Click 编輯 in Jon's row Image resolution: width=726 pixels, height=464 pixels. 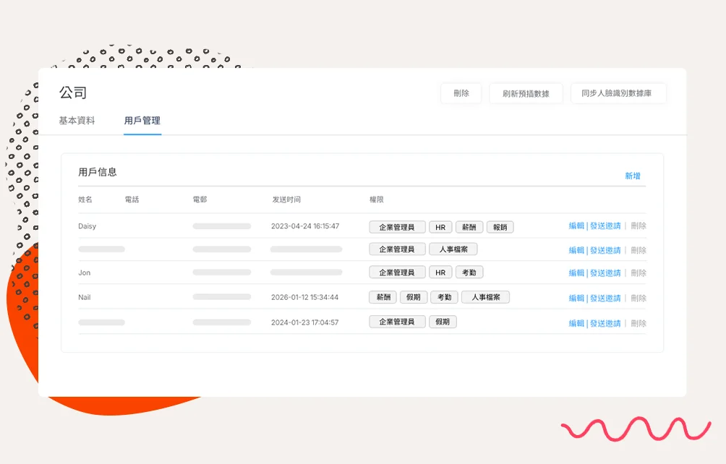[x=576, y=273]
